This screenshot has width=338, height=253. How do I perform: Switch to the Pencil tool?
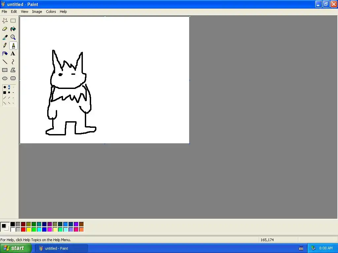(x=5, y=45)
